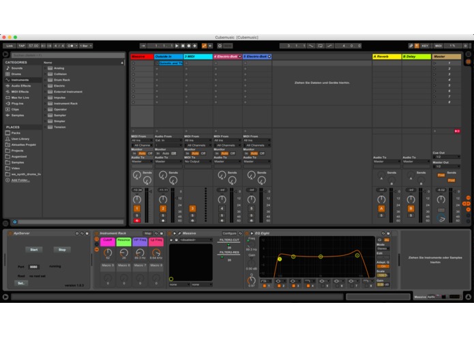This screenshot has width=474, height=337.
Task: Click the Play button in the transport
Action: (x=177, y=46)
